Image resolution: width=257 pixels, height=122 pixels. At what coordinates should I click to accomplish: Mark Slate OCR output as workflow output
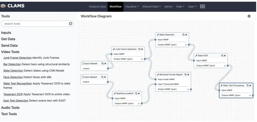coord(225,66)
